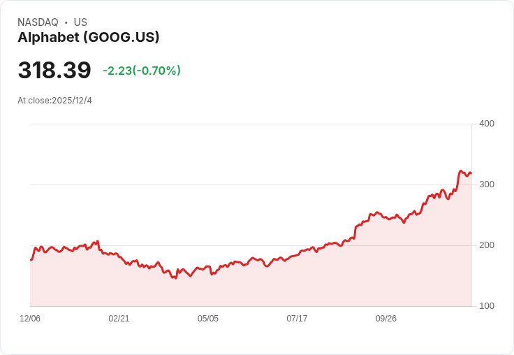Select the US market label

[x=80, y=22]
